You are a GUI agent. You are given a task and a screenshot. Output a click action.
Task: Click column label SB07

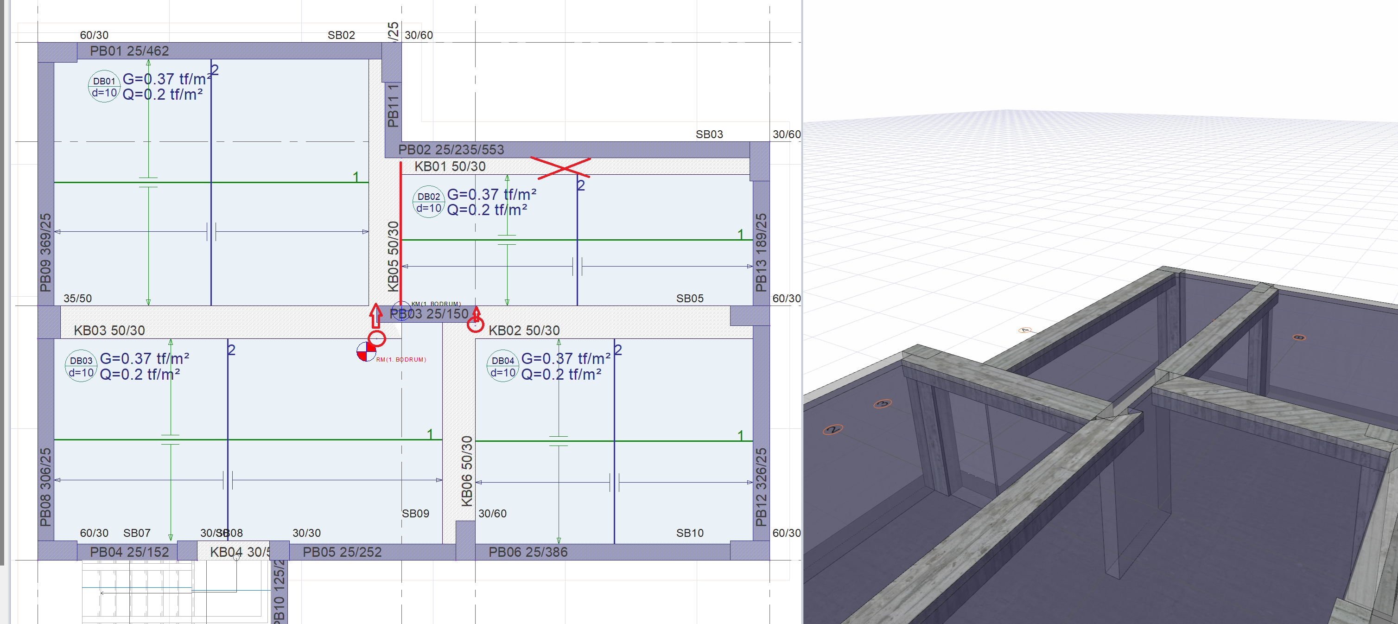coord(137,534)
